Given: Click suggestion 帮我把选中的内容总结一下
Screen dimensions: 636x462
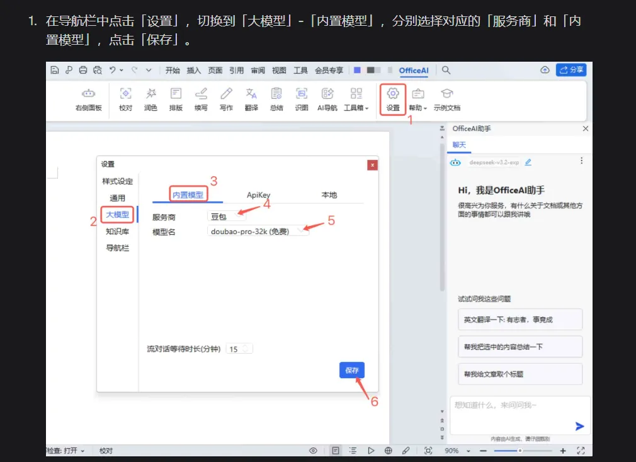Looking at the screenshot, I should (x=520, y=347).
